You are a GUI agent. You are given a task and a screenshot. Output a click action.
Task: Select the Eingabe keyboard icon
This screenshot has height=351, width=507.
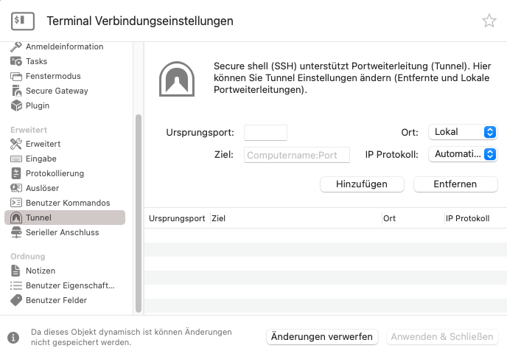pos(17,159)
